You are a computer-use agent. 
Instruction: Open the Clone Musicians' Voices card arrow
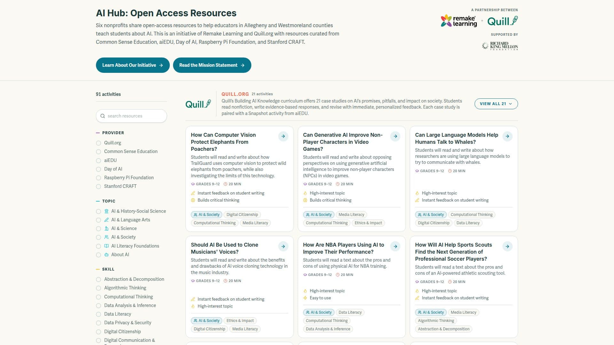click(283, 246)
